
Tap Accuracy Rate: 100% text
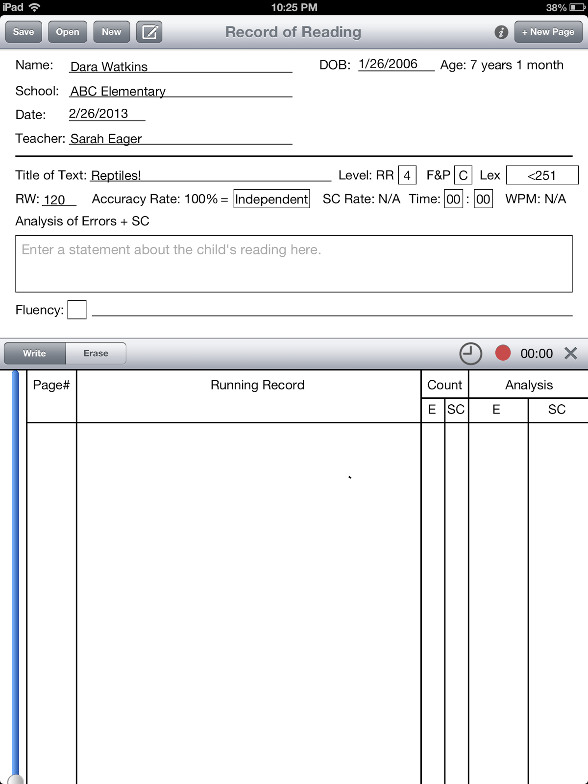click(x=155, y=199)
